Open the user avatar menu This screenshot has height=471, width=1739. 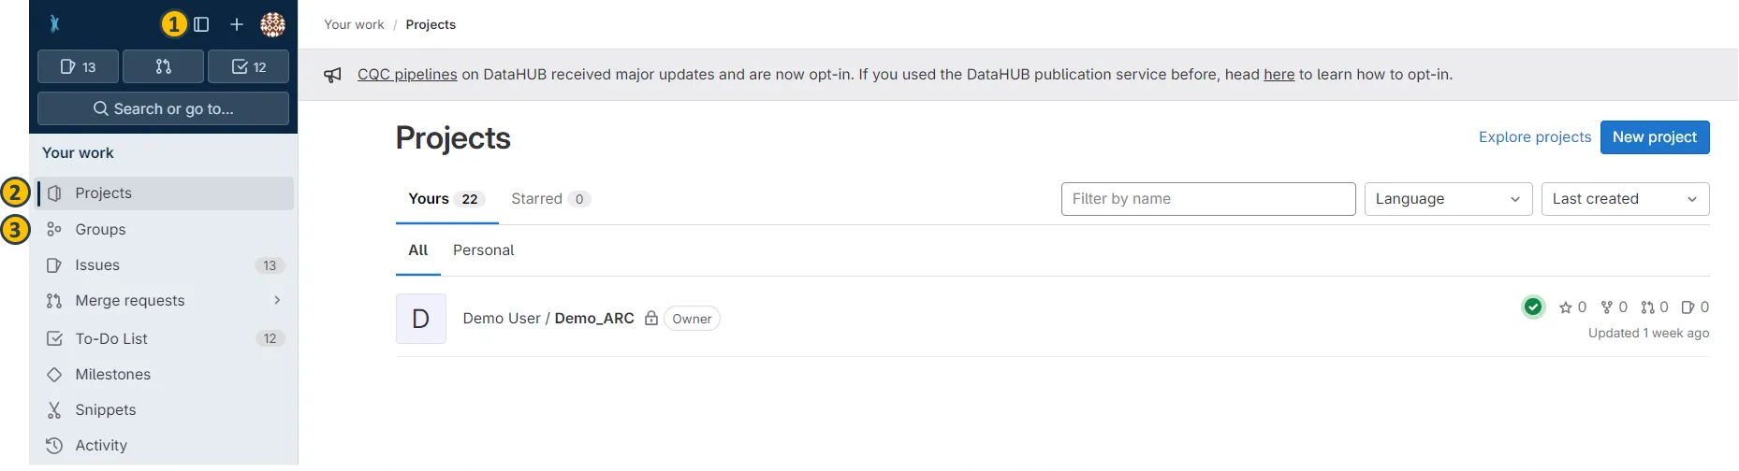pos(272,24)
